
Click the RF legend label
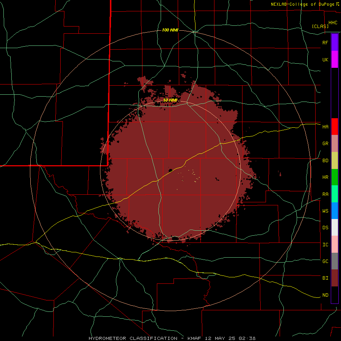(x=325, y=42)
